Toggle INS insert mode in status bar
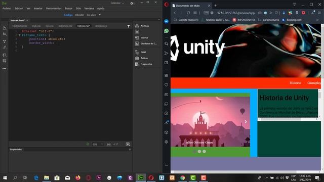The image size is (324, 182). pos(109,144)
